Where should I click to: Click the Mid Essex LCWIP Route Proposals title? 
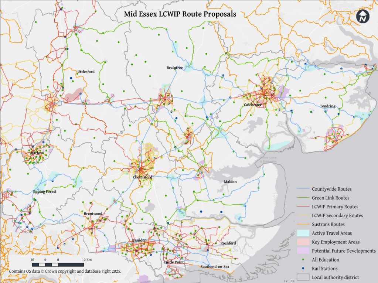[180, 14]
